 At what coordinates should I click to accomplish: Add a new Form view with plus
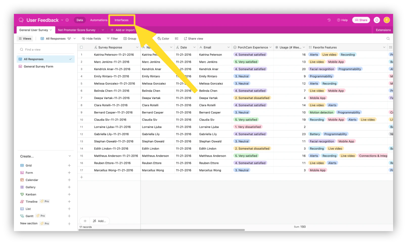[69, 173]
